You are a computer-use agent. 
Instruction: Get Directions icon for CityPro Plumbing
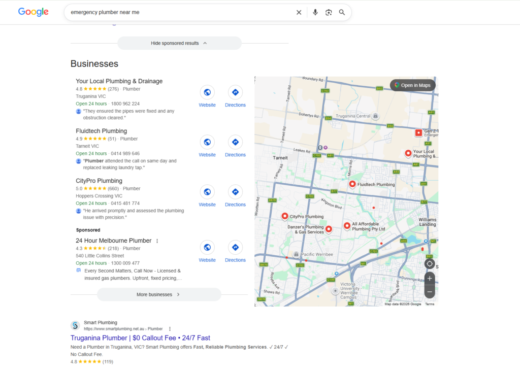(x=235, y=192)
